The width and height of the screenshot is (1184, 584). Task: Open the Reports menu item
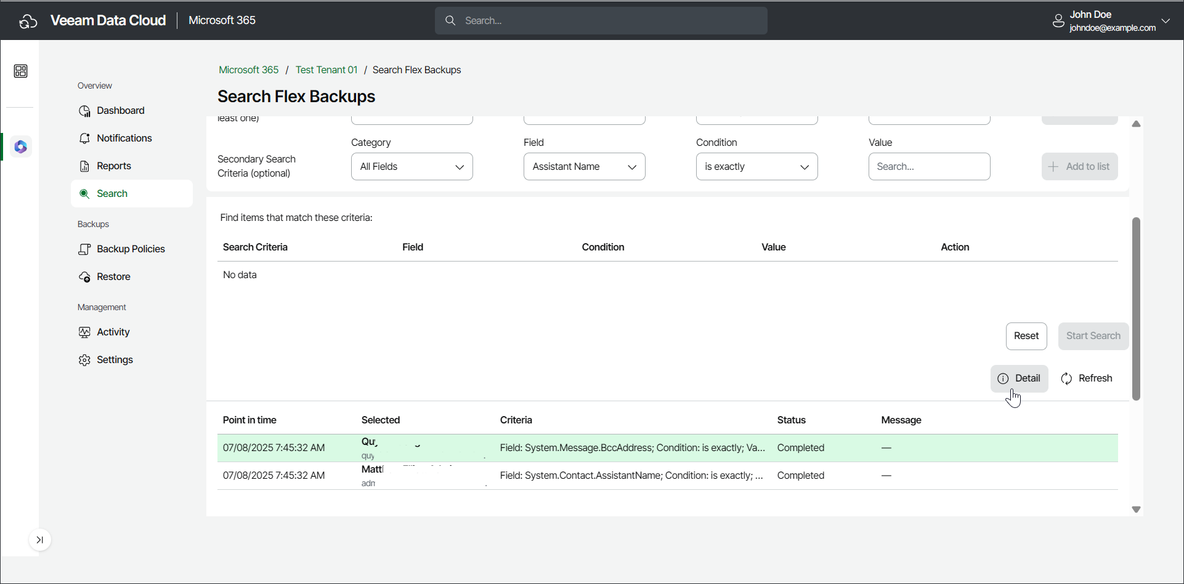click(132, 166)
